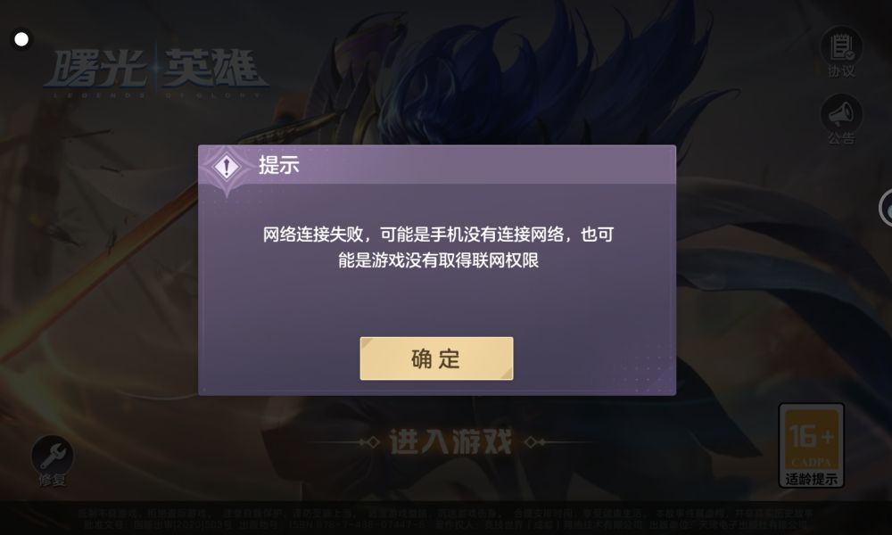Click the exclamation warning icon in dialog header

point(227,167)
